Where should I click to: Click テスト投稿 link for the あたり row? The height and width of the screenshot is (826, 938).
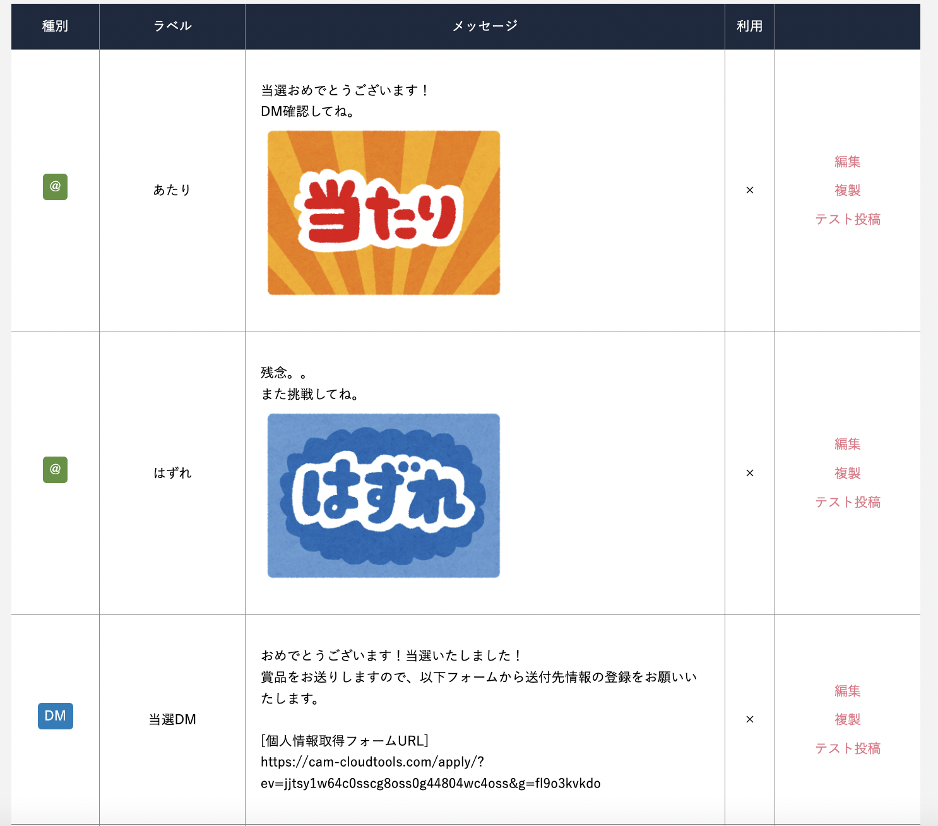[848, 219]
